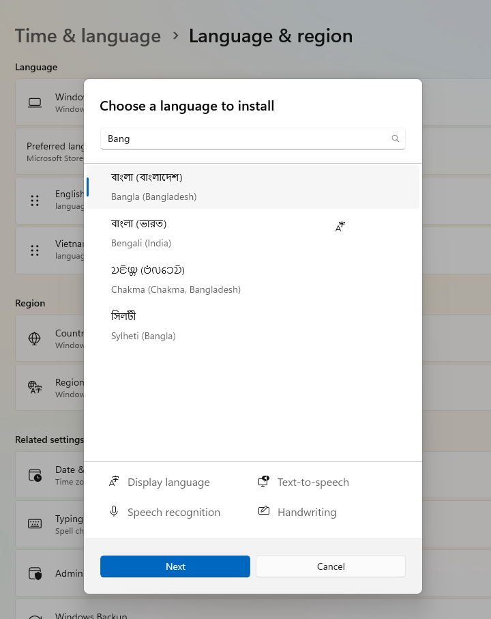The width and height of the screenshot is (491, 619).
Task: Click the reorder handle beside Vietnamese
Action: 35,250
